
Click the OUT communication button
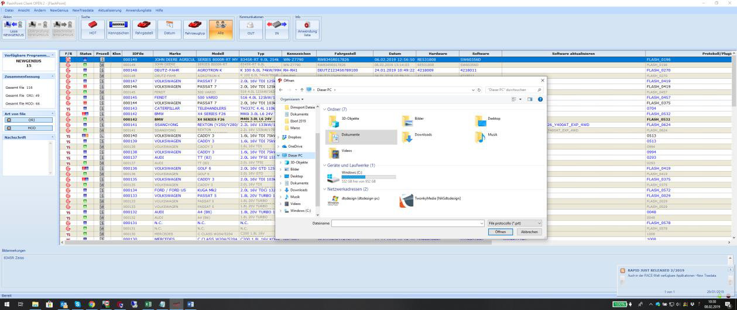249,30
